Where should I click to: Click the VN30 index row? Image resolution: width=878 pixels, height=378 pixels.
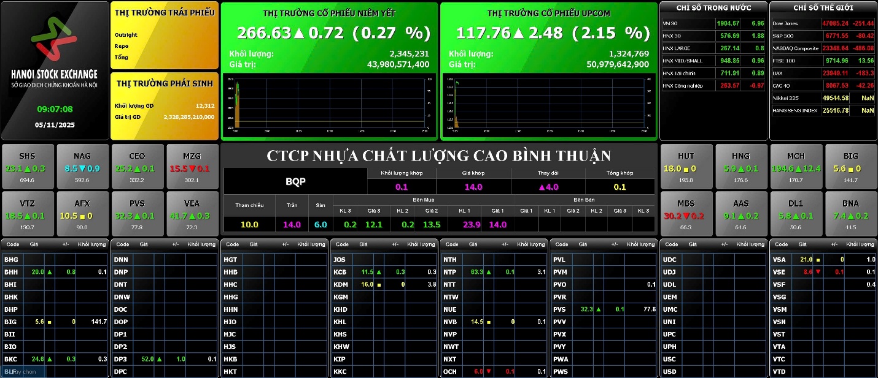tap(713, 23)
